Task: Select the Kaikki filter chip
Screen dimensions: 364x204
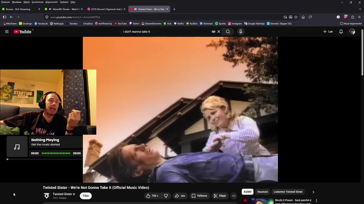Action: coord(247,192)
